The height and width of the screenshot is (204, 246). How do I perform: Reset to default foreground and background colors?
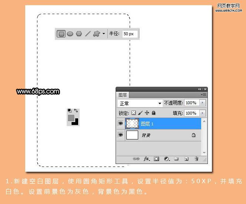(x=69, y=111)
